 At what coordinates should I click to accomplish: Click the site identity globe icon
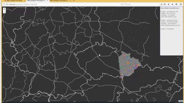[7, 4]
